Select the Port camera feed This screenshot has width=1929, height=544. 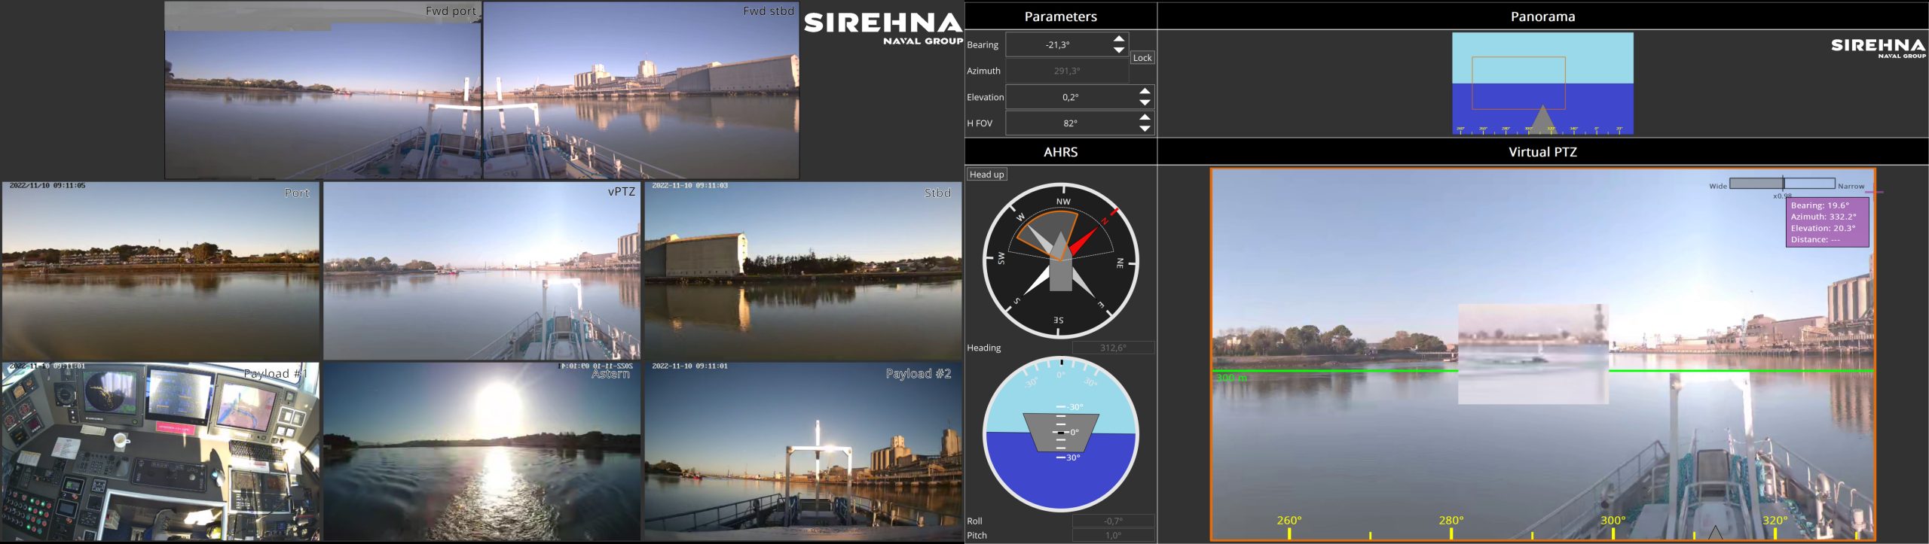[x=160, y=271]
